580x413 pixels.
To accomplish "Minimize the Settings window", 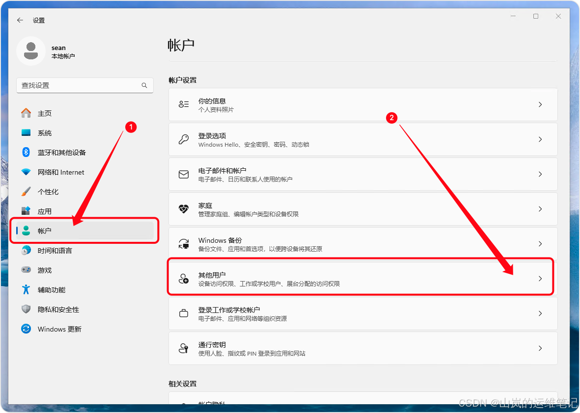I will pos(513,16).
